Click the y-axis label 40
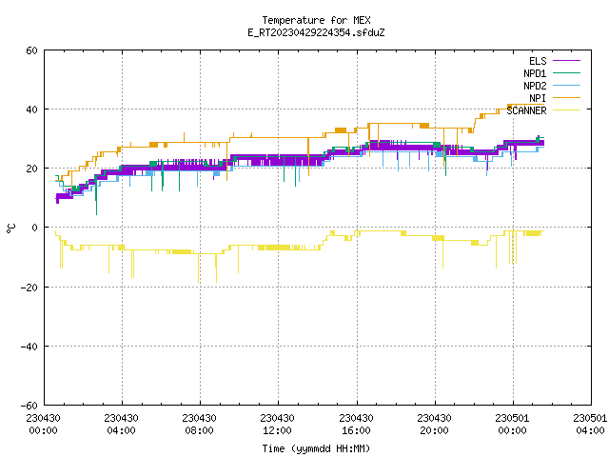Screen dimensions: 609x457 point(31,109)
